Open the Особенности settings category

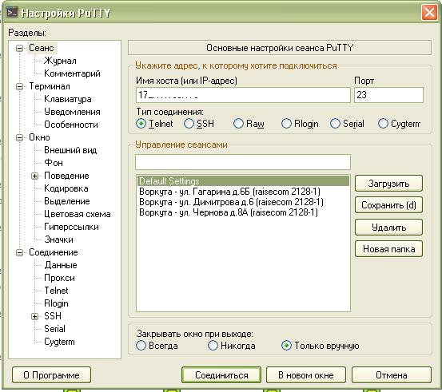pyautogui.click(x=71, y=125)
